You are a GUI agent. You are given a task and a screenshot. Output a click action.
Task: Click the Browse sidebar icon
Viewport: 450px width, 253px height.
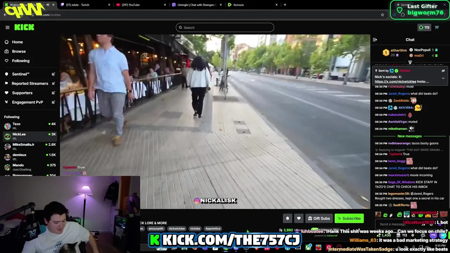click(7, 51)
